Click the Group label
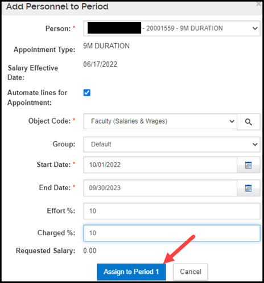 click(64, 144)
